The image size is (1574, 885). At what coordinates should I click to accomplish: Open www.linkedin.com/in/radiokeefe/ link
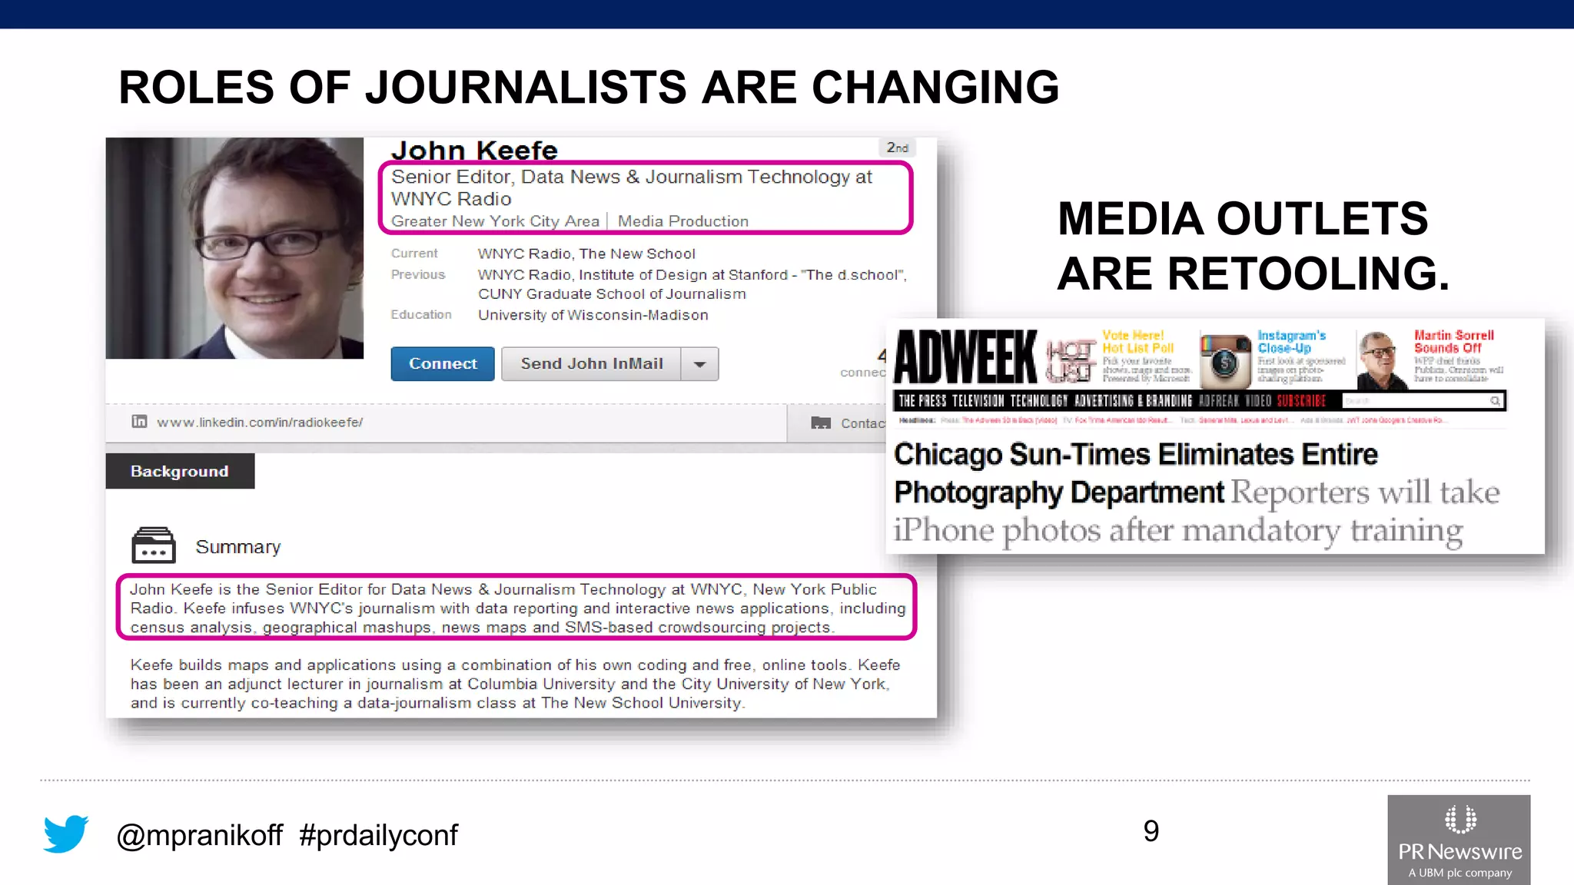260,423
